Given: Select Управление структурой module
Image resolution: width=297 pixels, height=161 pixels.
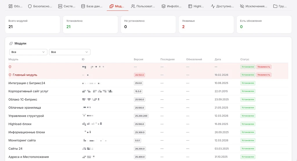Looking at the screenshot, I should 26,116.
